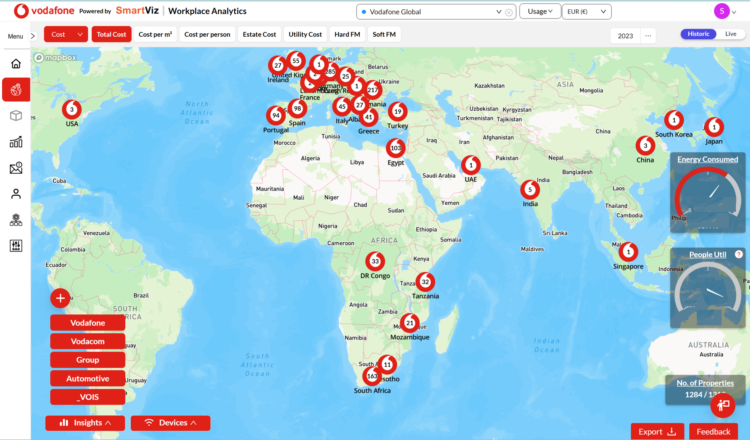Open the Mozambique marker showing 21
Viewport: 750px width, 440px height.
410,323
